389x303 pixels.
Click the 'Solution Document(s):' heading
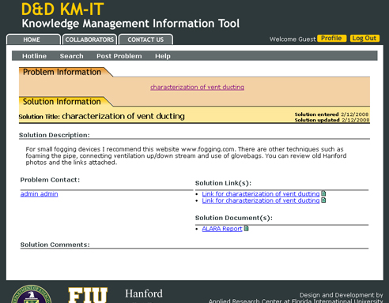tap(234, 218)
